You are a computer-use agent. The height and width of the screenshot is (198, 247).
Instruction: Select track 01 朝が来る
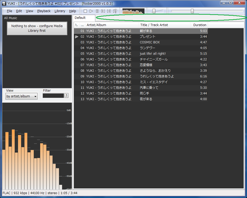coord(141,31)
